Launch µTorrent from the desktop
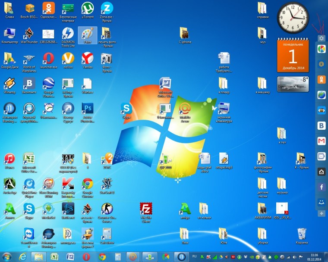Viewport: 328px width, 262px height. click(x=88, y=8)
